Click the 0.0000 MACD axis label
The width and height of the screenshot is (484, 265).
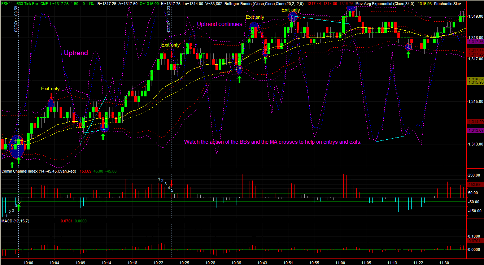click(474, 249)
